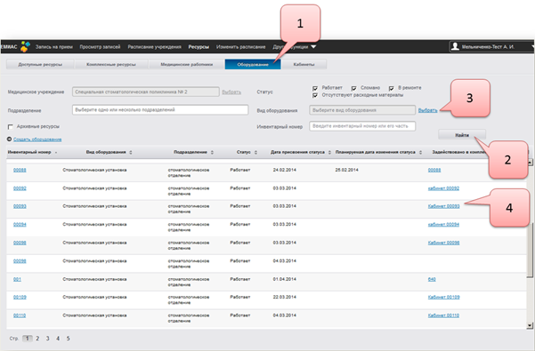The height and width of the screenshot is (351, 535).
Task: Switch to Медицинские работники tab
Action: coord(187,64)
